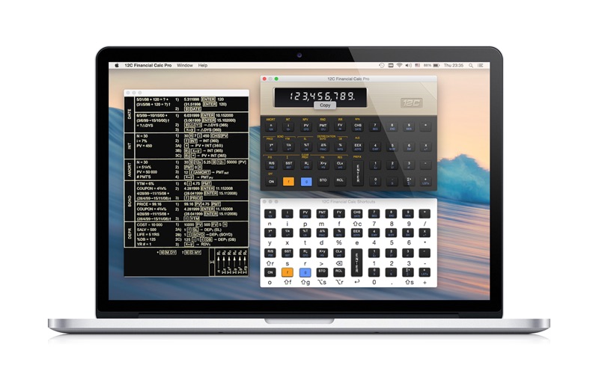Click the 12C logo badge on calculator
Screen dimensions: 599x374
pos(411,102)
